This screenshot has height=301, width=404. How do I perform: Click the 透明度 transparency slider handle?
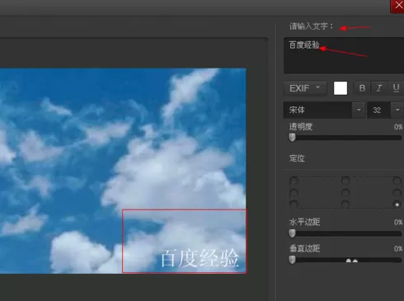(x=292, y=137)
